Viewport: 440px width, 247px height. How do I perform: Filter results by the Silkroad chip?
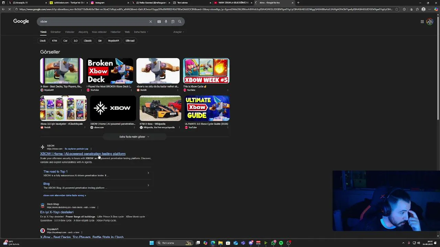pyautogui.click(x=130, y=41)
